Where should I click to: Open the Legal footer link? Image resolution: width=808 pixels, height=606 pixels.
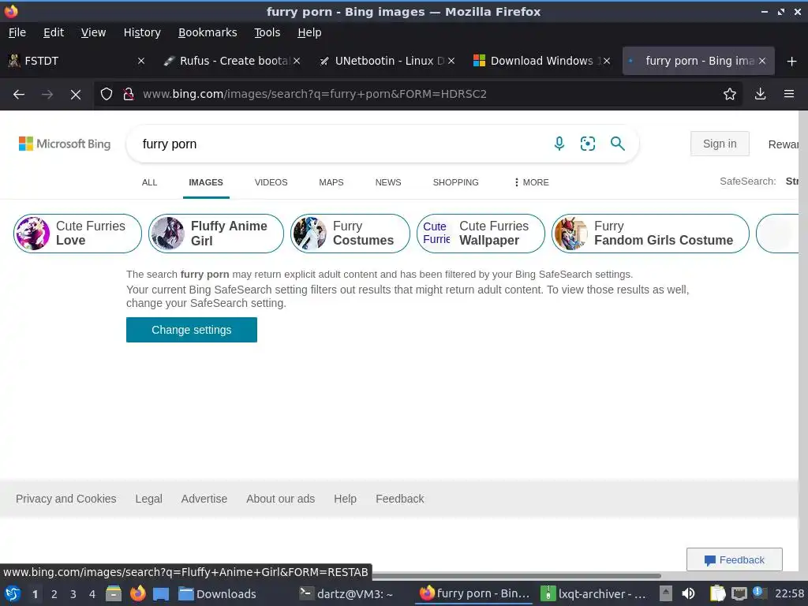point(149,499)
